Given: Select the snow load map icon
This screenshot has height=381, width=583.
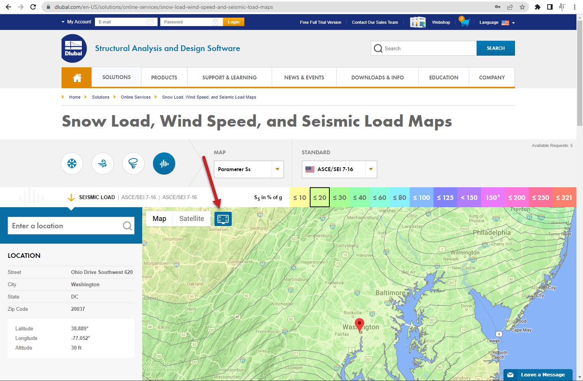Looking at the screenshot, I should click(71, 163).
